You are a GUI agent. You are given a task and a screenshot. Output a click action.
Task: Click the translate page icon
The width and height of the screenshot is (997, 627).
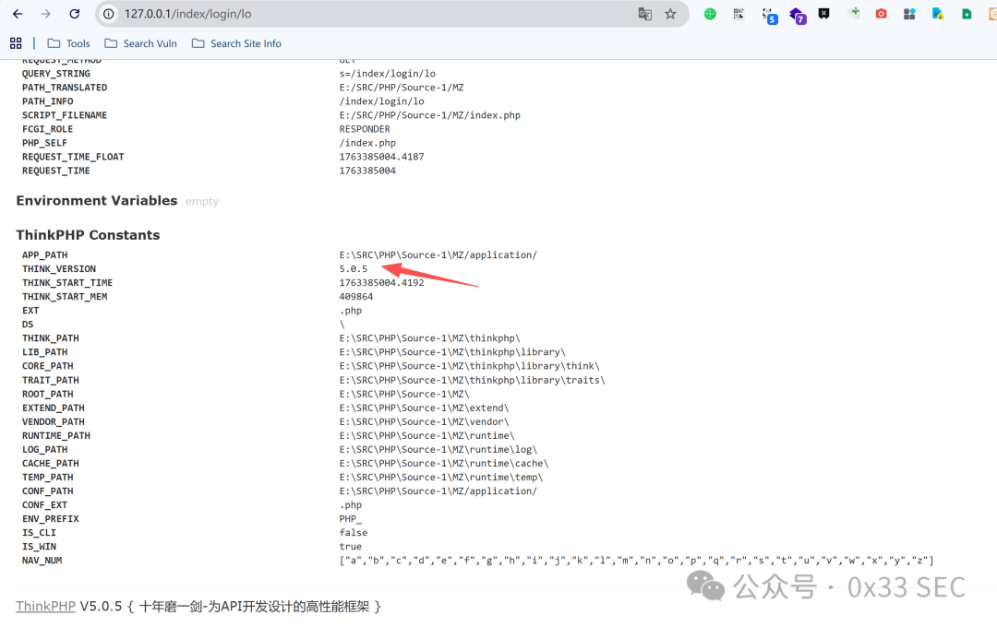pos(644,14)
